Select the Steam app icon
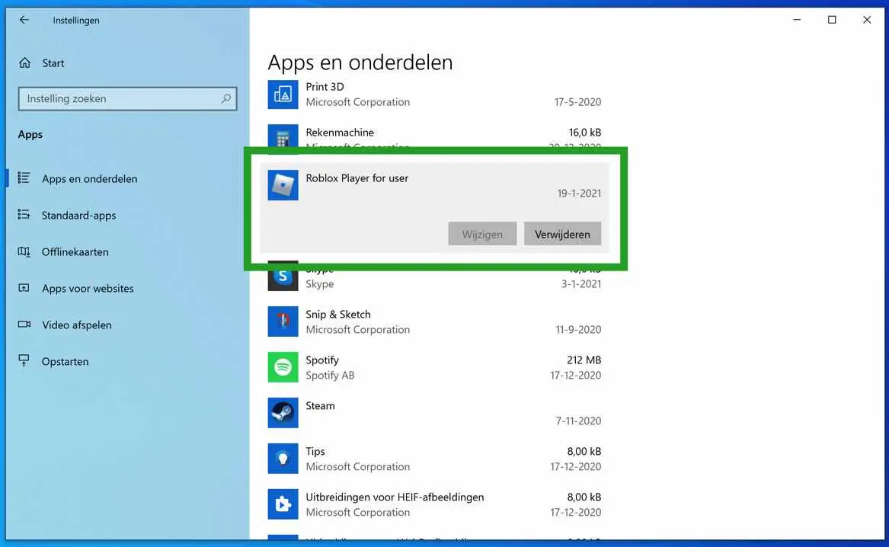 pos(283,413)
